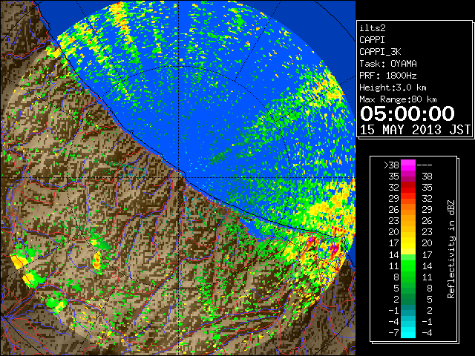The image size is (475, 356).
Task: Click the 05:00:00 timestamp
Action: (x=407, y=113)
